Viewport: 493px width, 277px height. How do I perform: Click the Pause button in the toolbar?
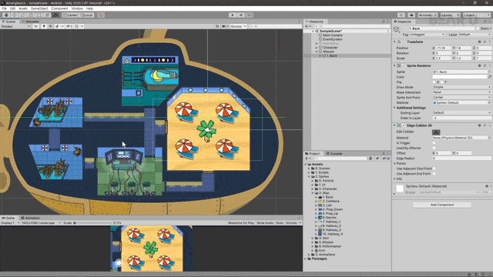241,15
